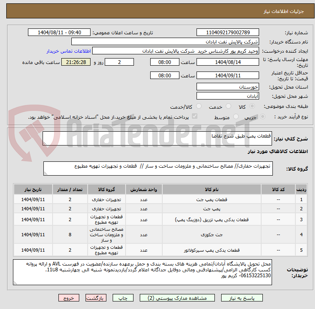Screen dimensions: 315x309
Task: Click item name 'پمپ جت' in row 2
Action: coord(212,209)
